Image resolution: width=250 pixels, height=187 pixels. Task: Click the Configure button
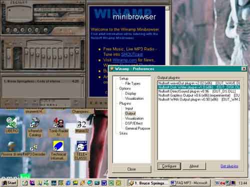pyautogui.click(x=169, y=166)
